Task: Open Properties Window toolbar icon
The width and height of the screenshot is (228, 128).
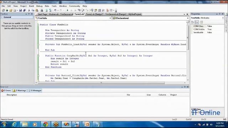Action: [x=95, y=10]
